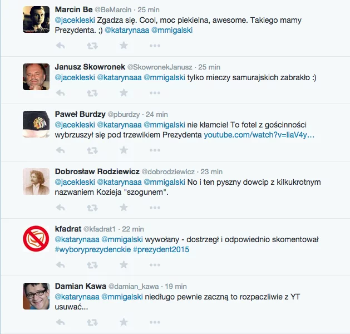This screenshot has height=334, width=350.
Task: Favorite kfadrat's tweet with star icon
Action: 124,265
